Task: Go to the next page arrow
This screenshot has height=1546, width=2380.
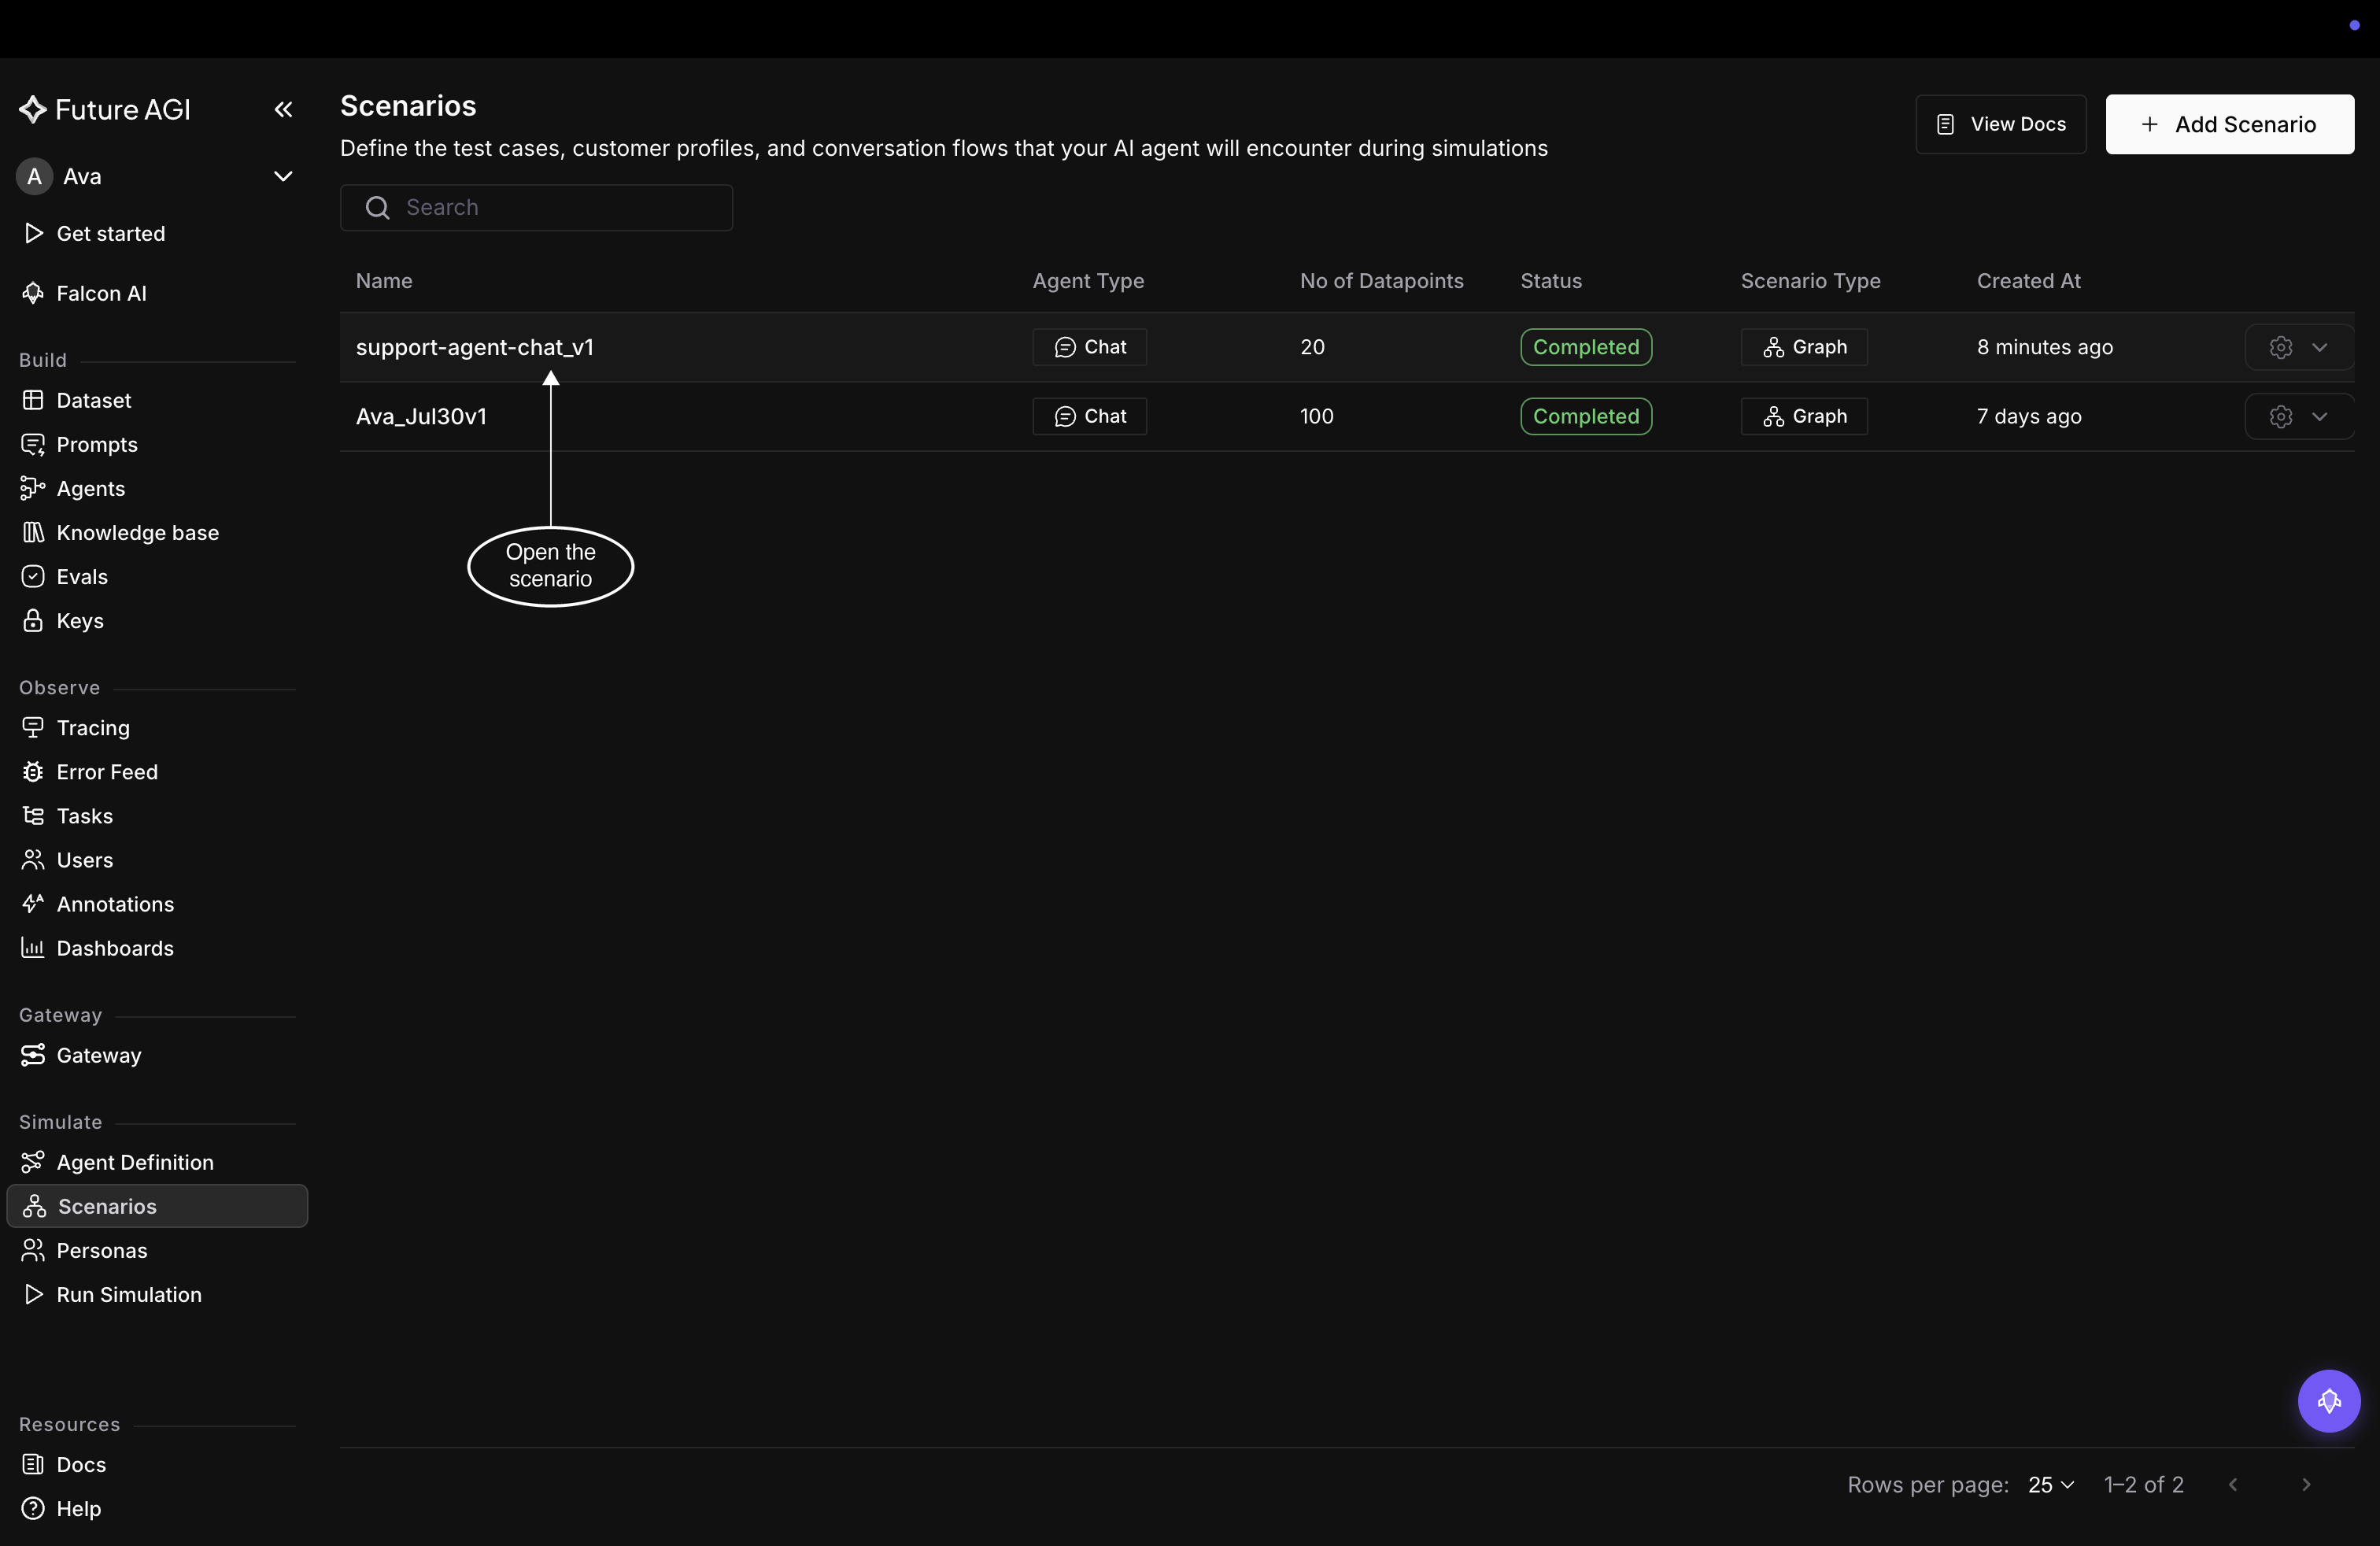Action: point(2306,1484)
